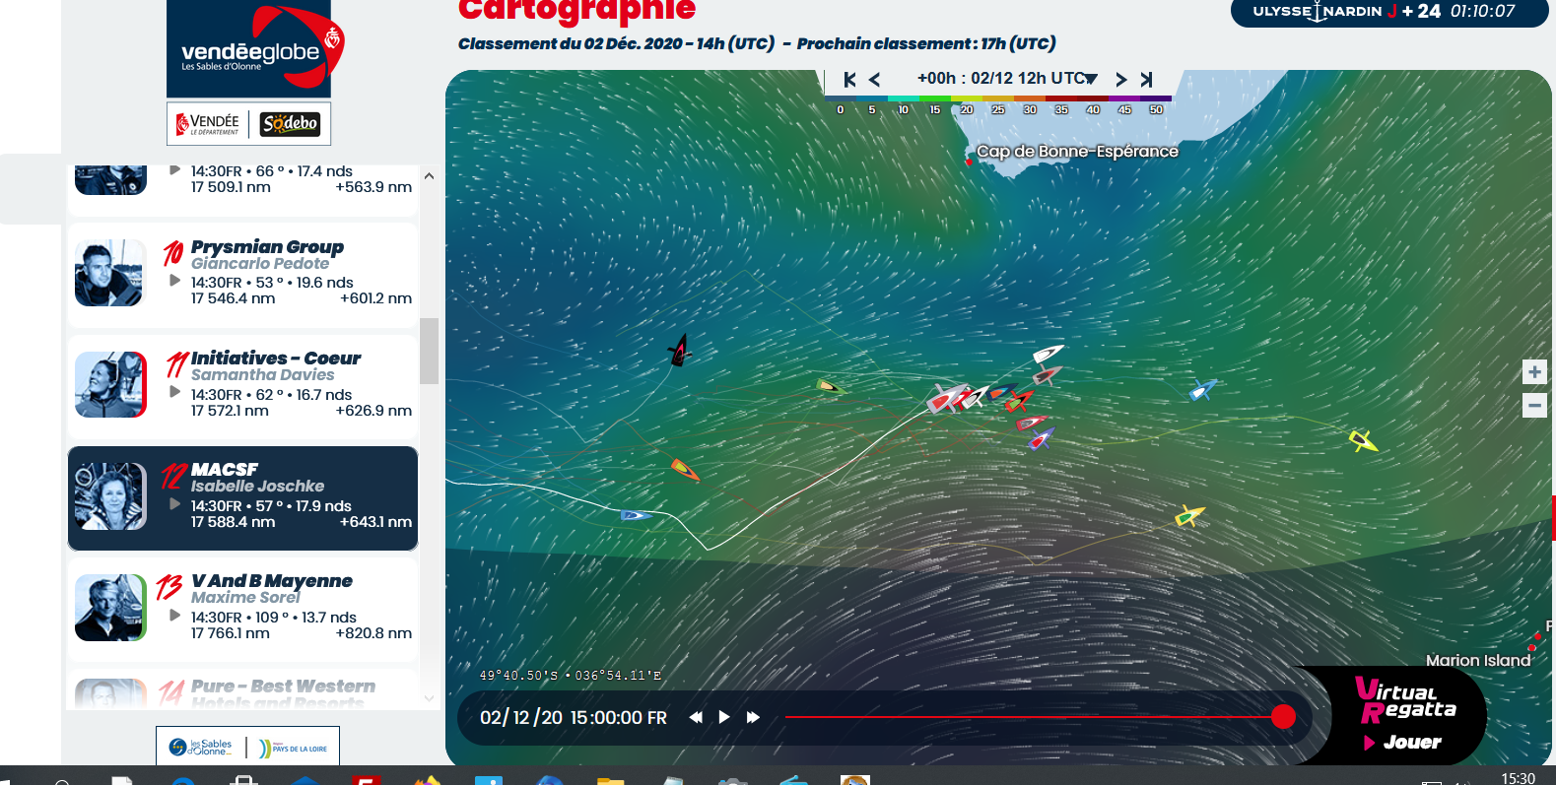1556x785 pixels.
Task: Click the ranking list scroll-down arrow
Action: 429,698
